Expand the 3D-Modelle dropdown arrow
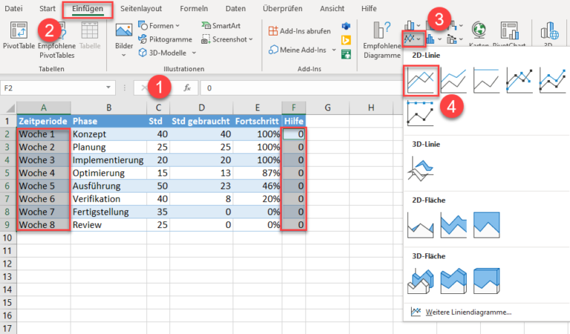Image resolution: width=570 pixels, height=334 pixels. click(194, 53)
